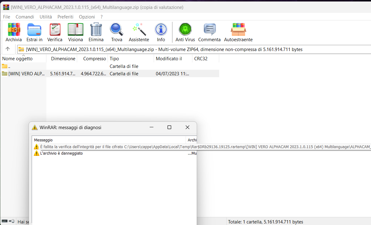The height and width of the screenshot is (225, 371).
Task: Click the 'WinRAR: messaggi di diagnosi' title bar
Action: pos(70,127)
